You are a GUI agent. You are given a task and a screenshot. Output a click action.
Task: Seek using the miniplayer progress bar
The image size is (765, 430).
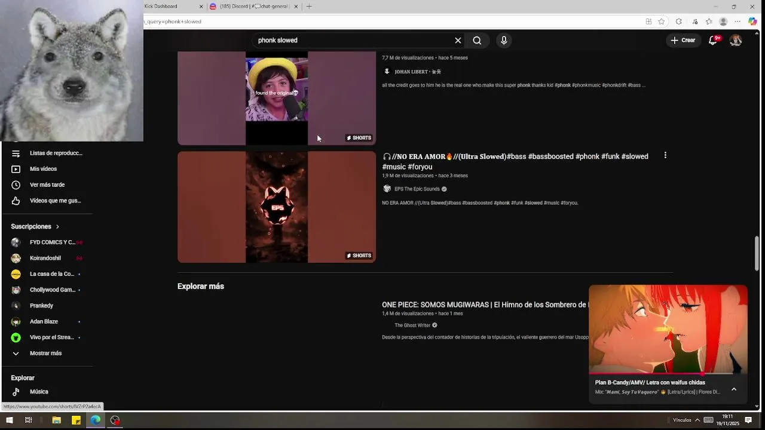668,374
